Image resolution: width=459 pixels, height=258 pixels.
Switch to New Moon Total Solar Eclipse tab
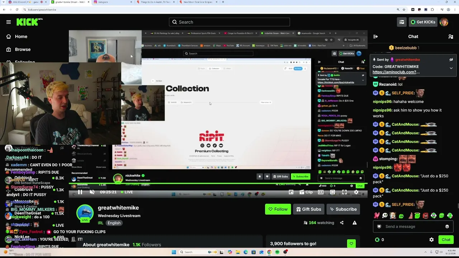coord(198,2)
